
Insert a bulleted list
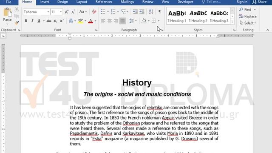click(x=103, y=12)
